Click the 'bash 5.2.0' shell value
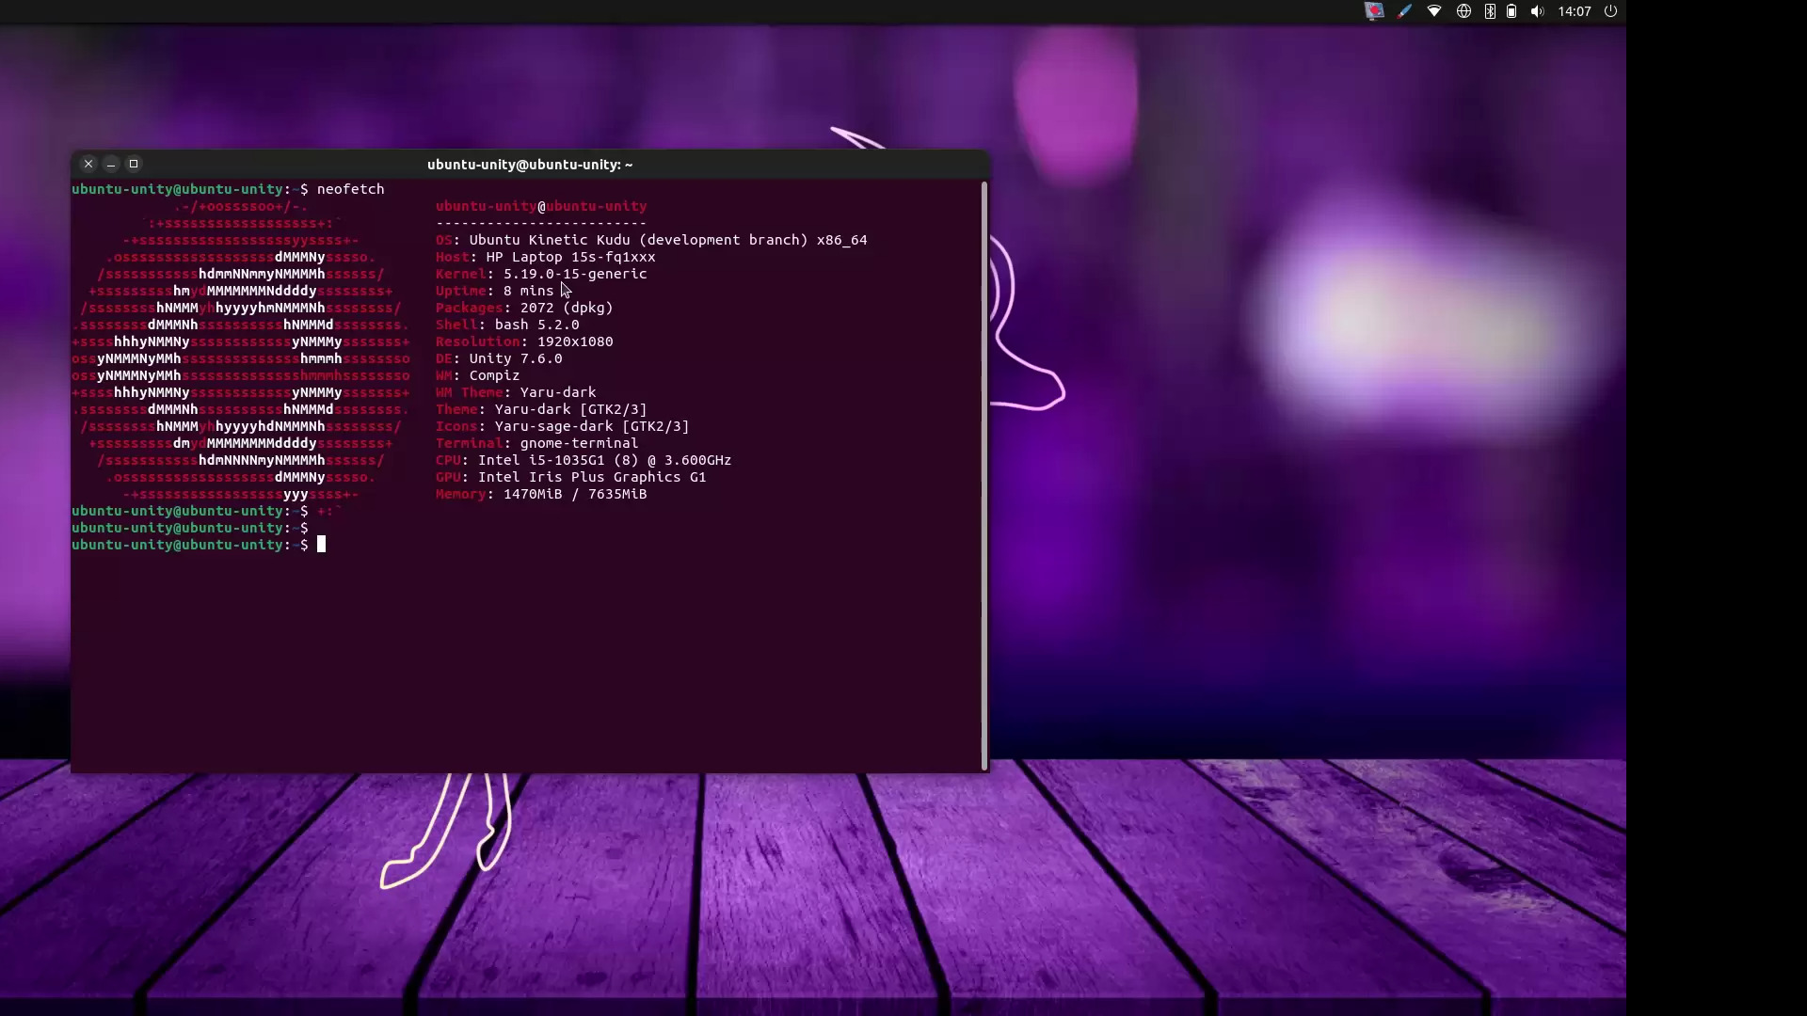 536,325
